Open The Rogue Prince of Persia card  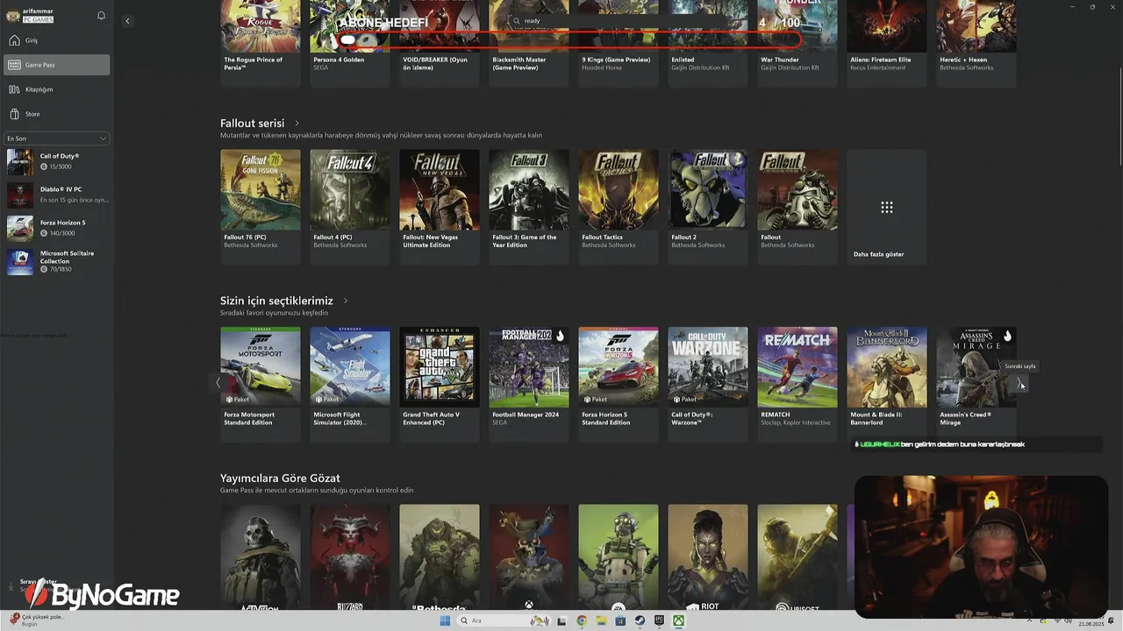[x=260, y=43]
